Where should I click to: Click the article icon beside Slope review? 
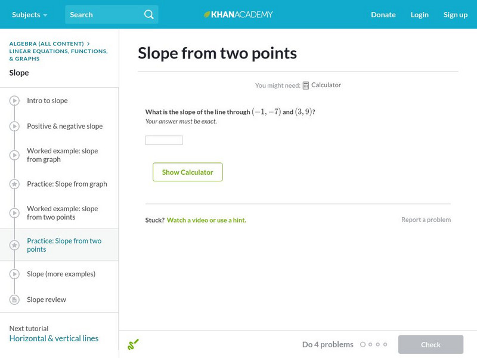click(14, 300)
